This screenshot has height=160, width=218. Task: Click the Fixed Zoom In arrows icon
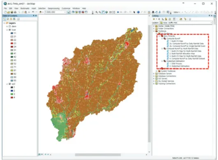coord(111,12)
